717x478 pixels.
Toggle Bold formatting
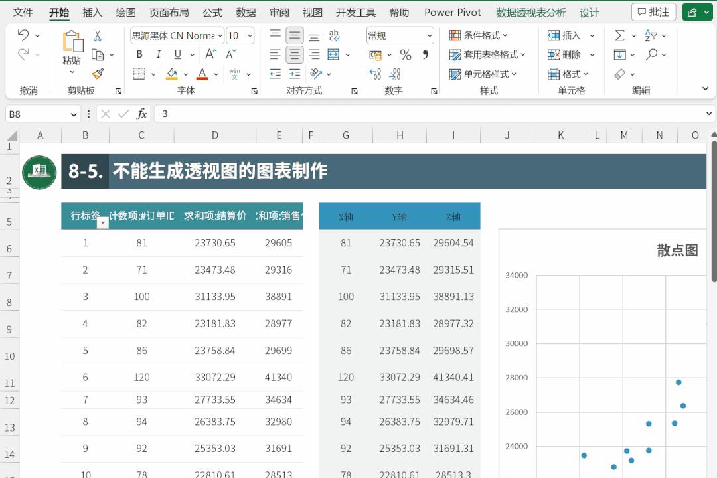139,54
